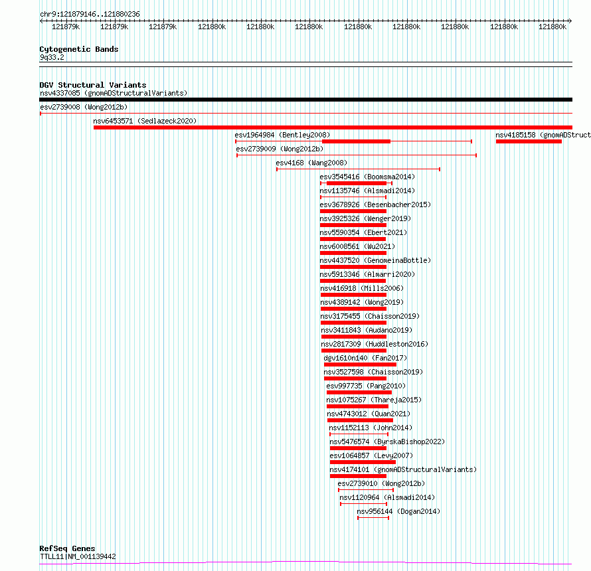Open nsv4174101 gnomADStructuralVariants label
The image size is (591, 571).
(x=403, y=469)
